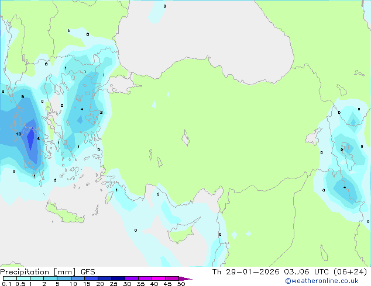Screen dimensions: 371x286
Task: Click the "25" legend value
Action: click(114, 284)
